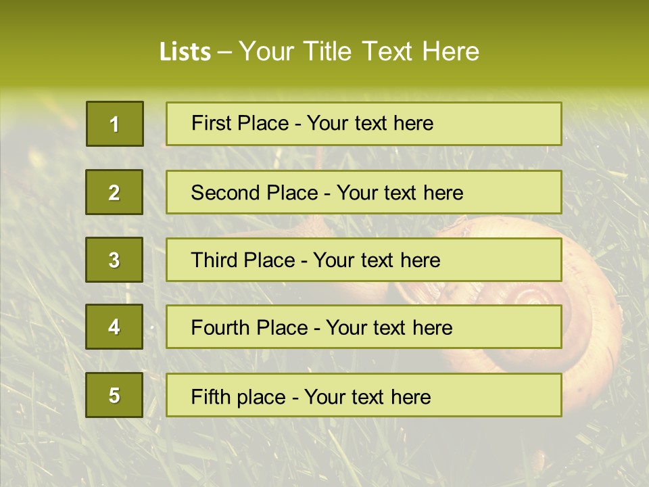This screenshot has width=649, height=487.
Task: Select the 'Second Place - Your text here' label
Action: [x=327, y=193]
